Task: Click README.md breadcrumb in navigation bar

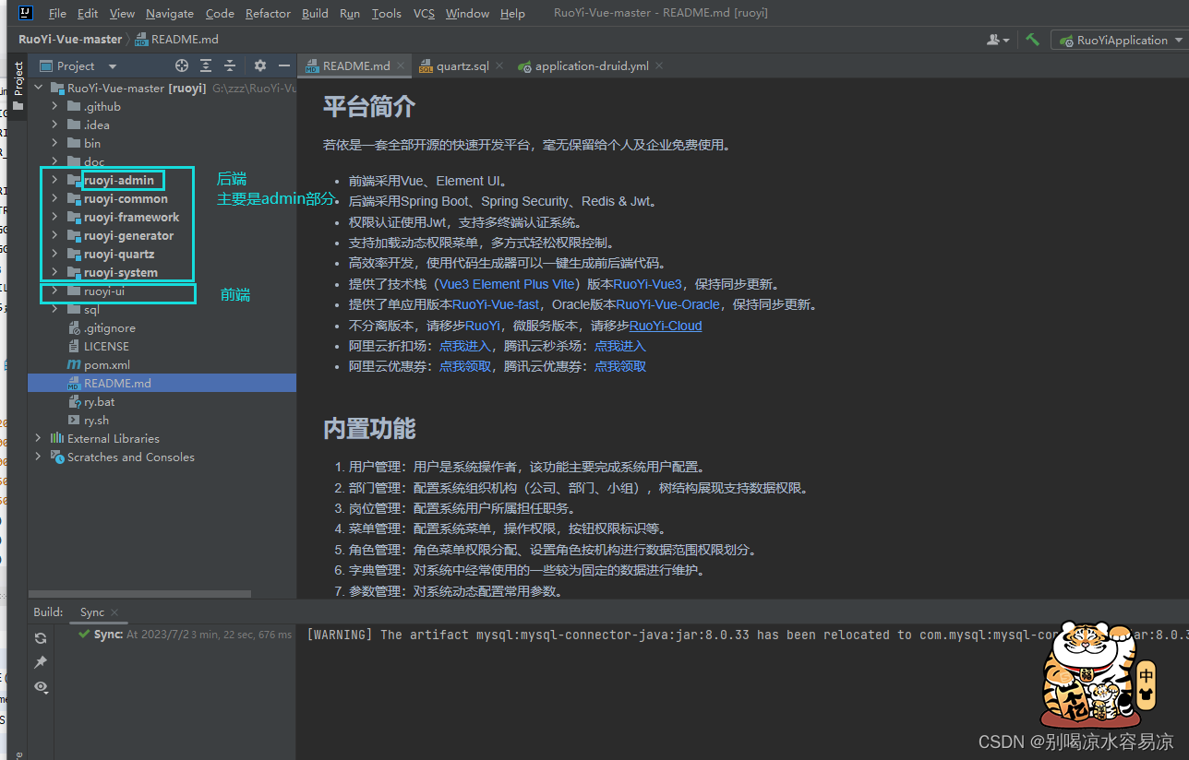Action: point(177,40)
